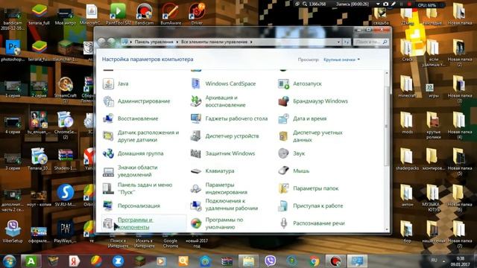The width and height of the screenshot is (477, 268).
Task: Open the Значки области уведомлений link
Action: point(137,171)
